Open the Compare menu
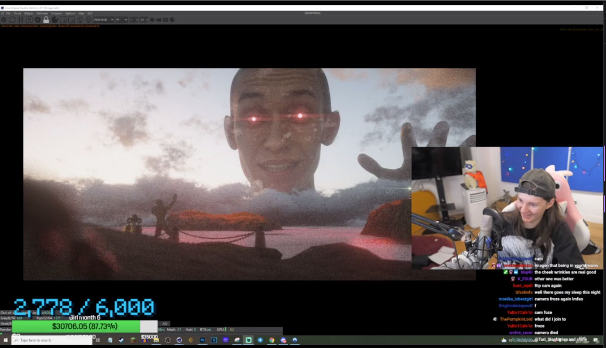Image resolution: width=606 pixels, height=348 pixels. click(x=57, y=13)
